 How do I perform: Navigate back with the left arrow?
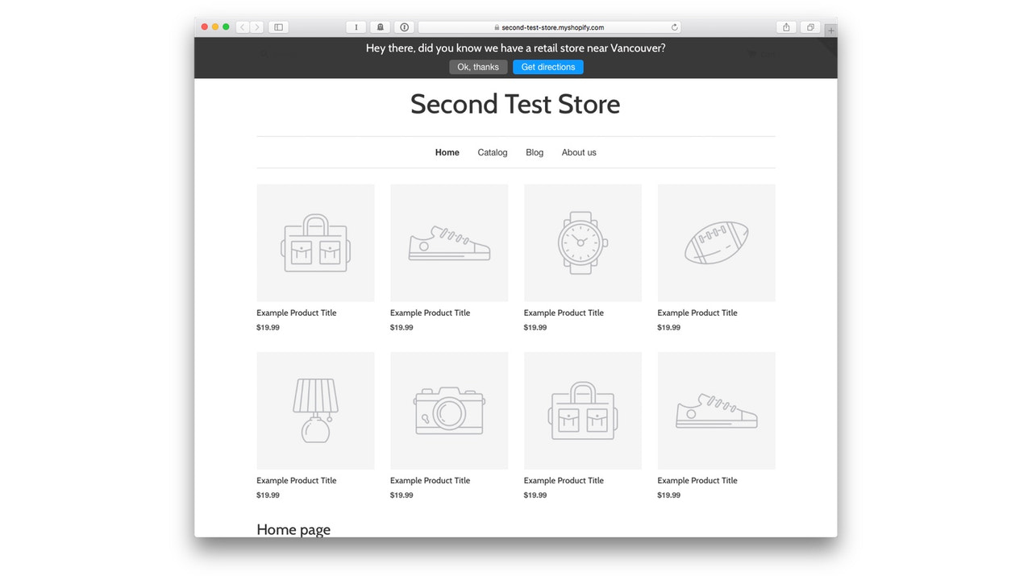point(241,27)
